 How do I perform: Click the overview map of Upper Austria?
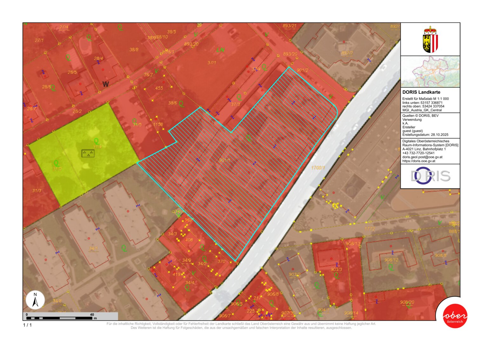tap(430, 71)
